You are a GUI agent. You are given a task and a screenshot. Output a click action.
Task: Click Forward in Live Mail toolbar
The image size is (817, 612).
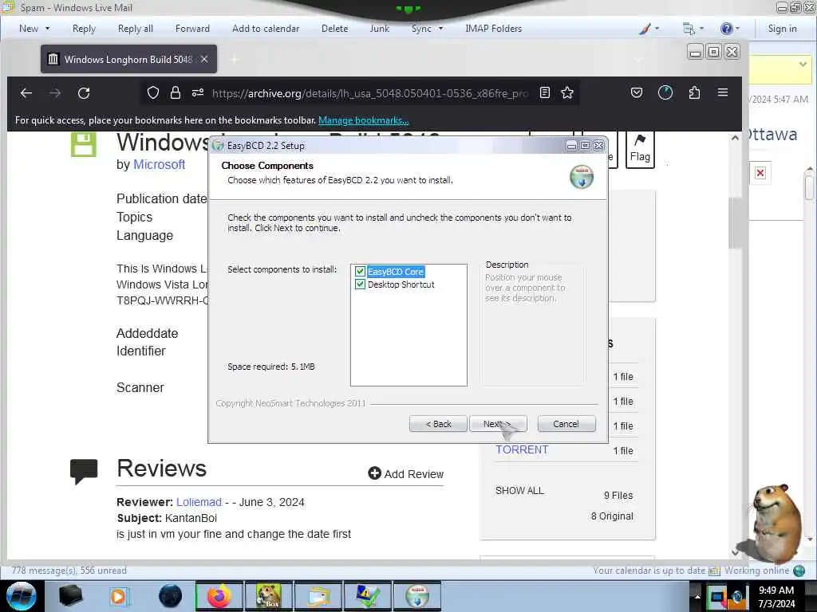(192, 29)
